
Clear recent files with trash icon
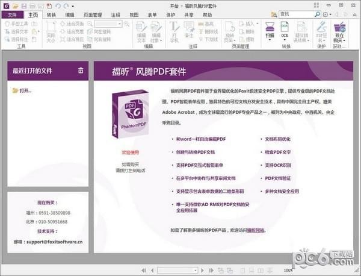[x=81, y=71]
